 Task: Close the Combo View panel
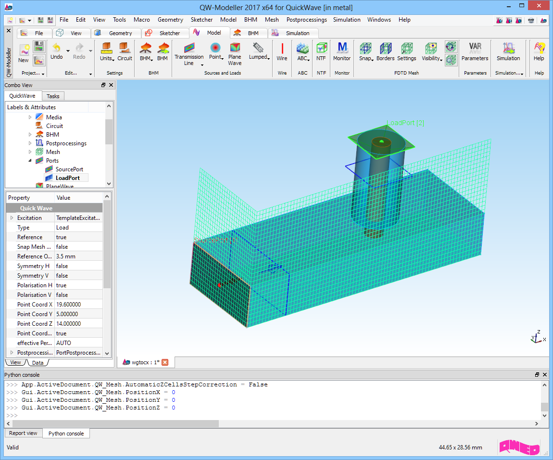point(111,85)
